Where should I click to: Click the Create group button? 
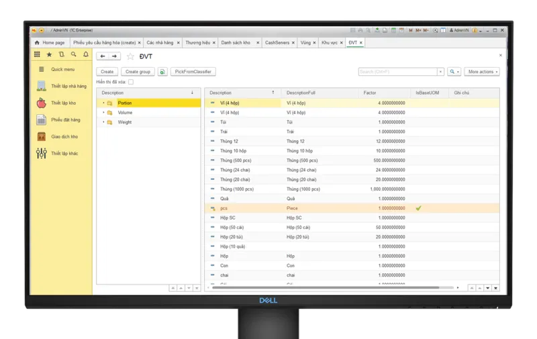(138, 72)
